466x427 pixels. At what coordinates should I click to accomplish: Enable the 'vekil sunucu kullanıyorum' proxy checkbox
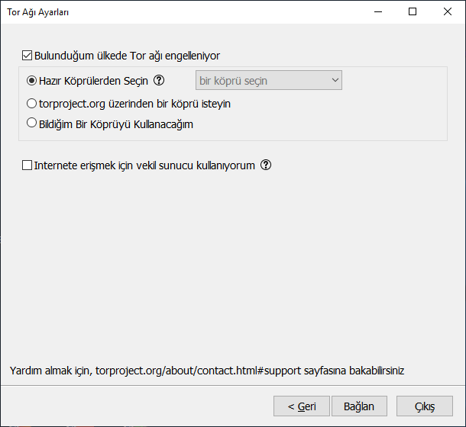(28, 165)
